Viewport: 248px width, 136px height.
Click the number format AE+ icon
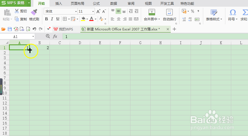pos(197,19)
